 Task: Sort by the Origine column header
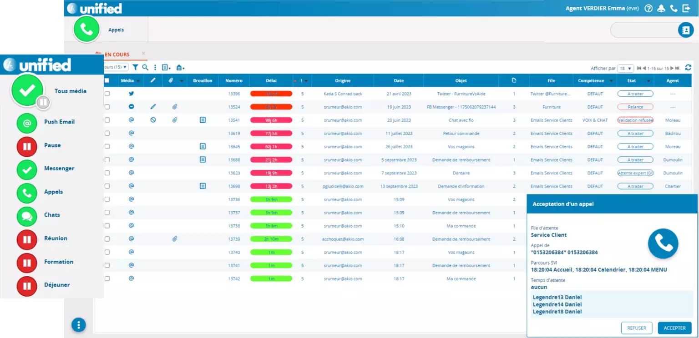point(343,80)
